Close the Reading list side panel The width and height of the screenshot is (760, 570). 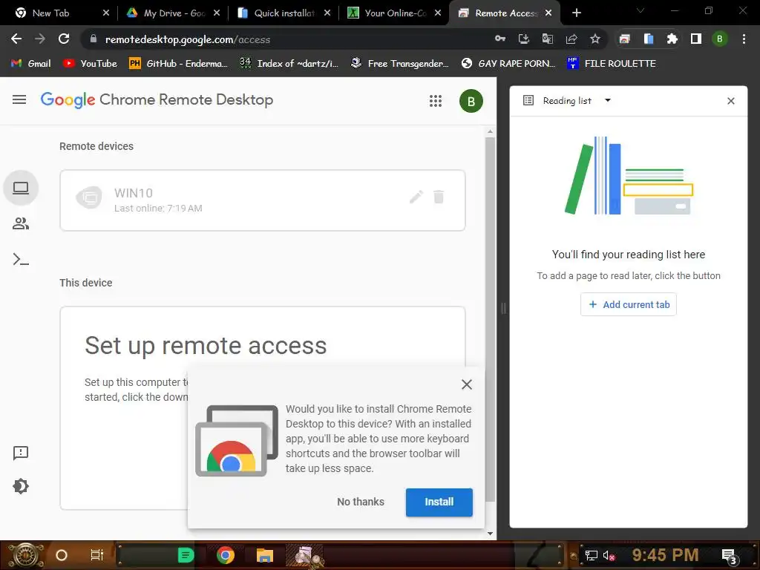pyautogui.click(x=731, y=101)
